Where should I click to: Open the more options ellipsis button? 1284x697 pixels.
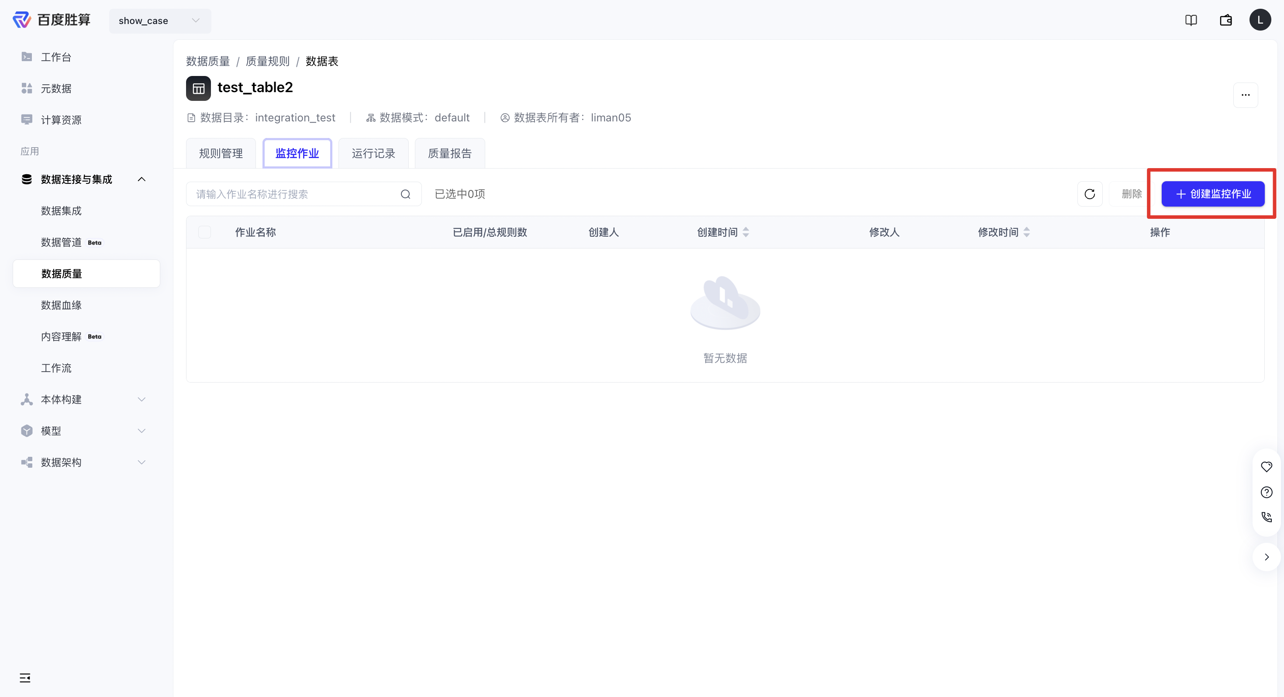coord(1245,95)
